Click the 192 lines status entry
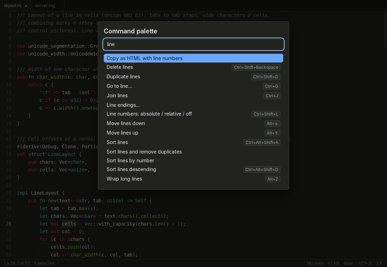Screen dimensions: 387x267 tap(315, 263)
